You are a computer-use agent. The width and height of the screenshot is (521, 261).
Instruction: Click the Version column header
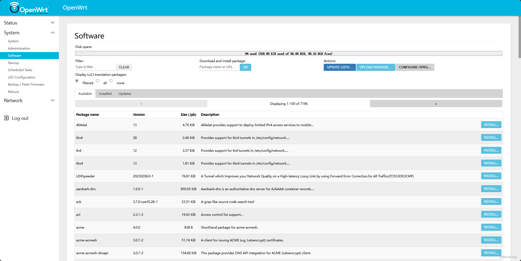point(139,115)
